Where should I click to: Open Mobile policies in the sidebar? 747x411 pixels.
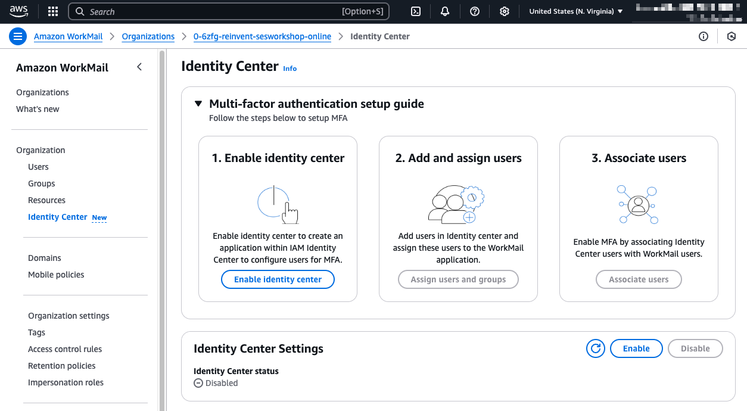[x=56, y=275]
